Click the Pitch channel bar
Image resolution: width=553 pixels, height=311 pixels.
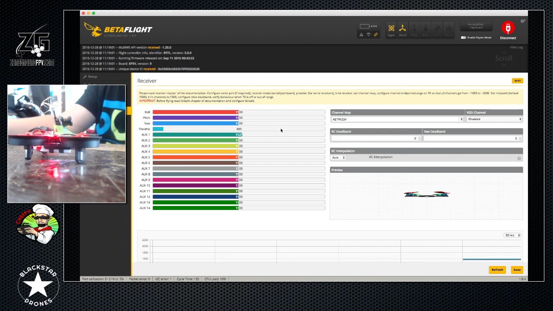238,118
